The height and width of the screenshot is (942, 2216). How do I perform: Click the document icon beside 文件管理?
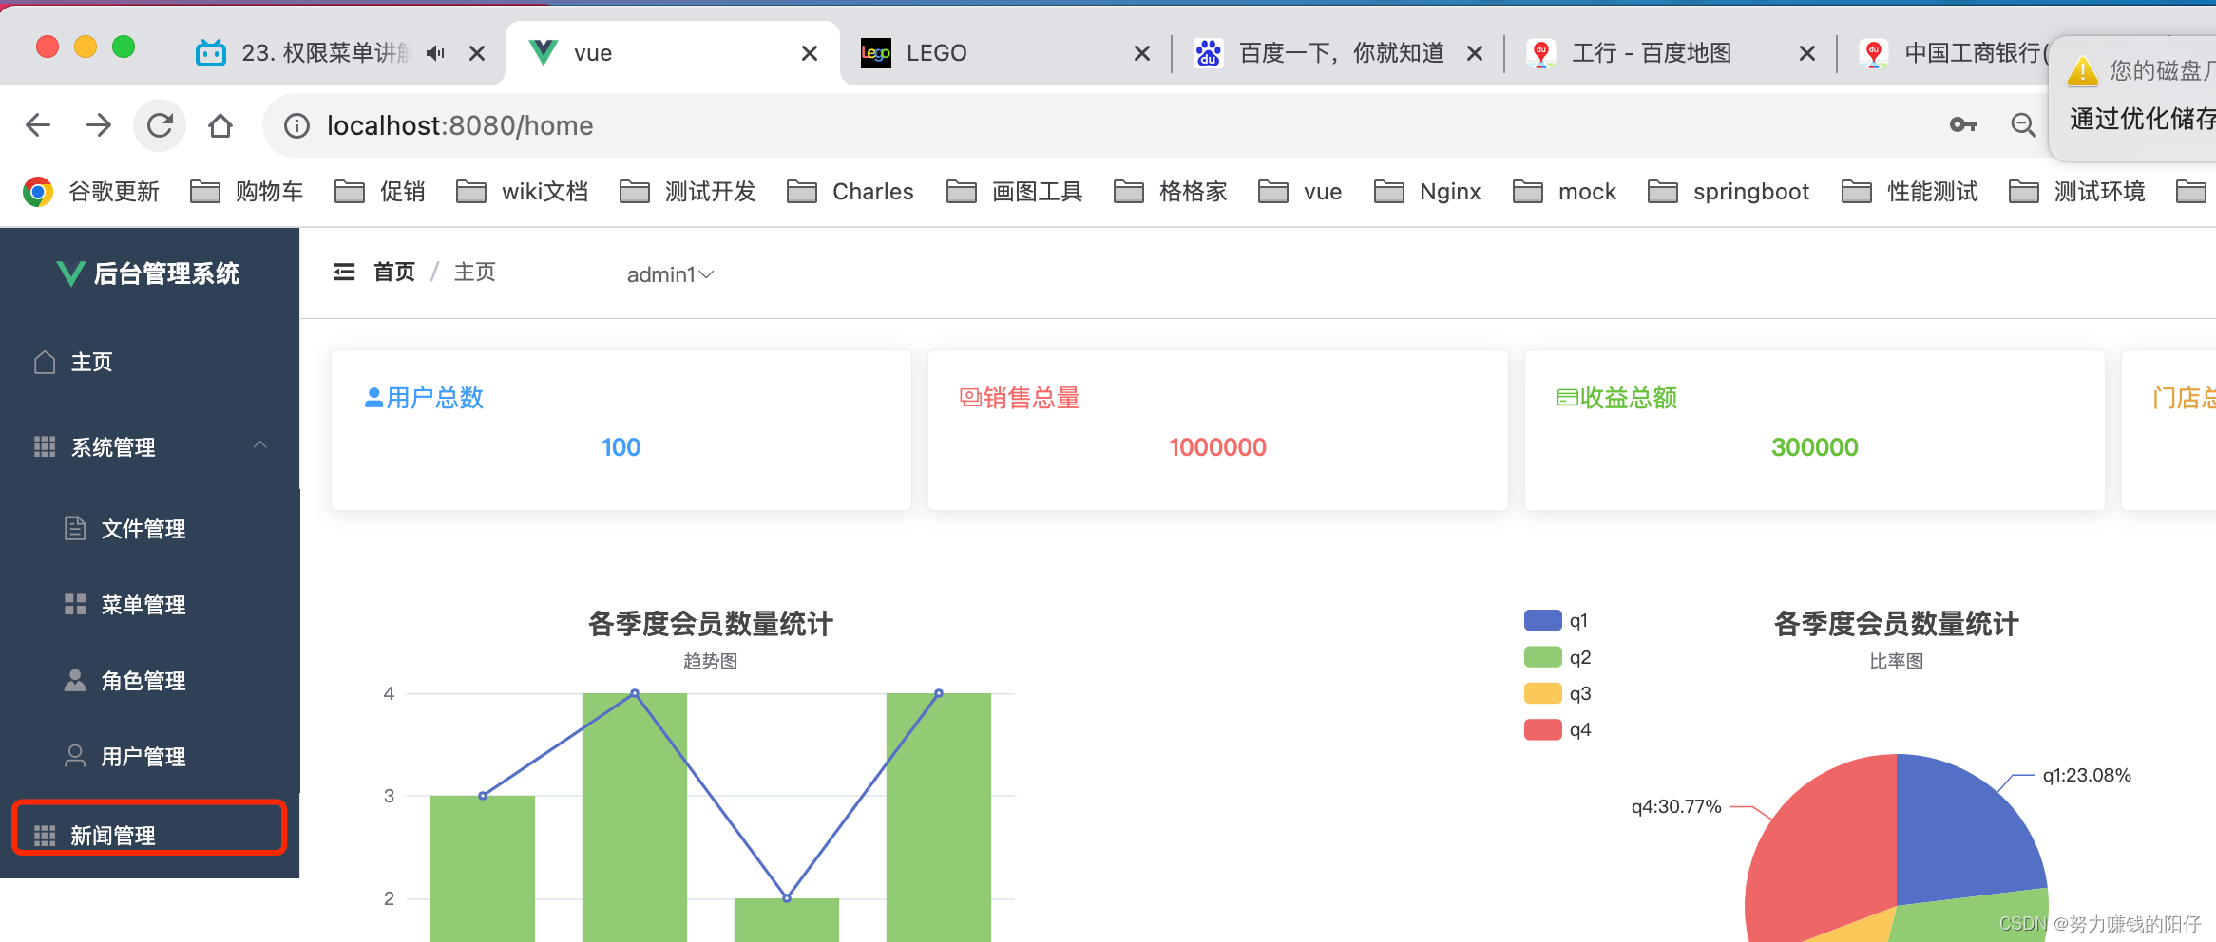(x=75, y=528)
